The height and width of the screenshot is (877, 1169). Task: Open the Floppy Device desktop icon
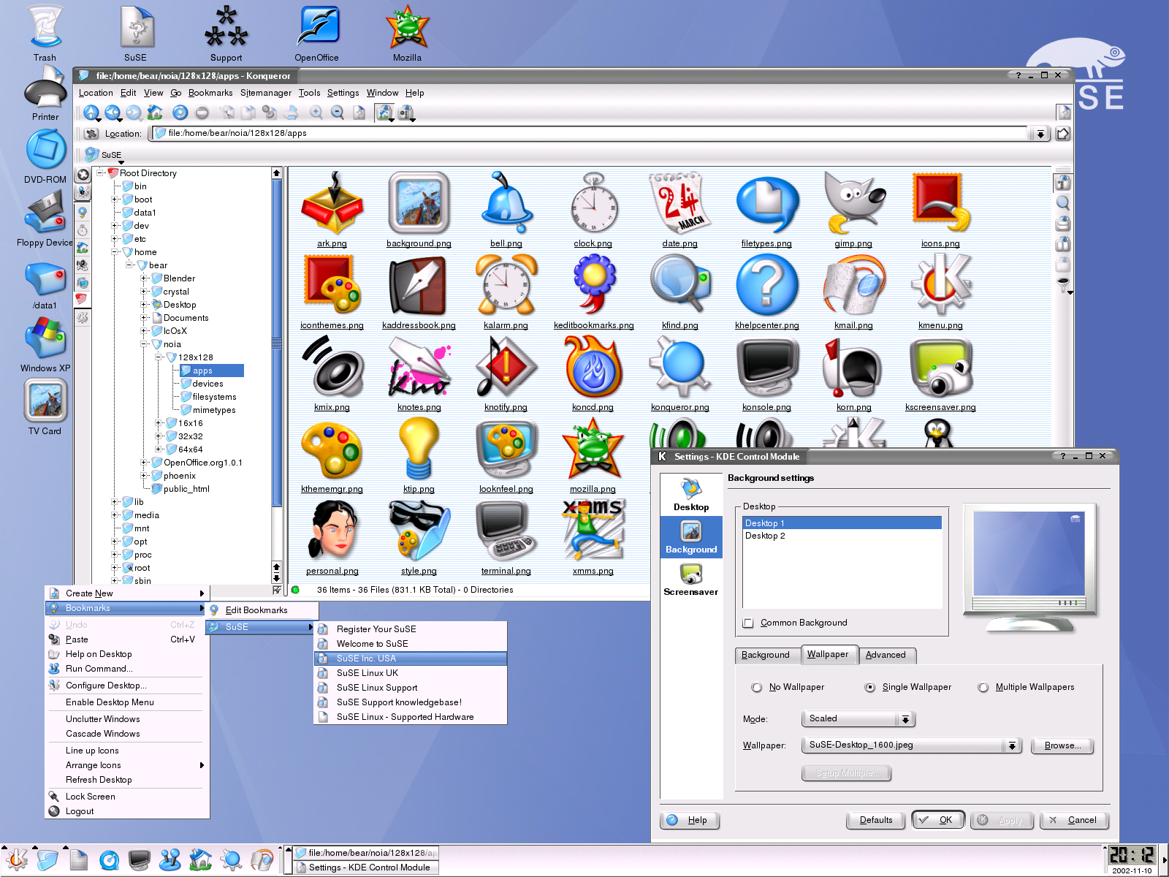pyautogui.click(x=45, y=218)
